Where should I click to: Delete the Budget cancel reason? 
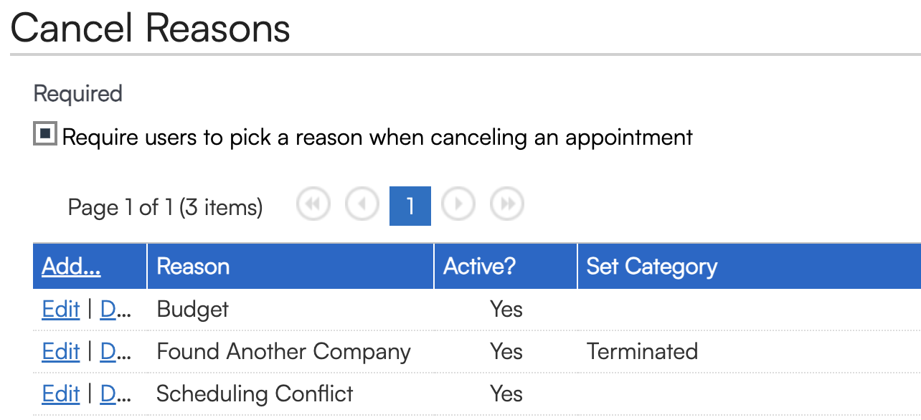tap(115, 310)
